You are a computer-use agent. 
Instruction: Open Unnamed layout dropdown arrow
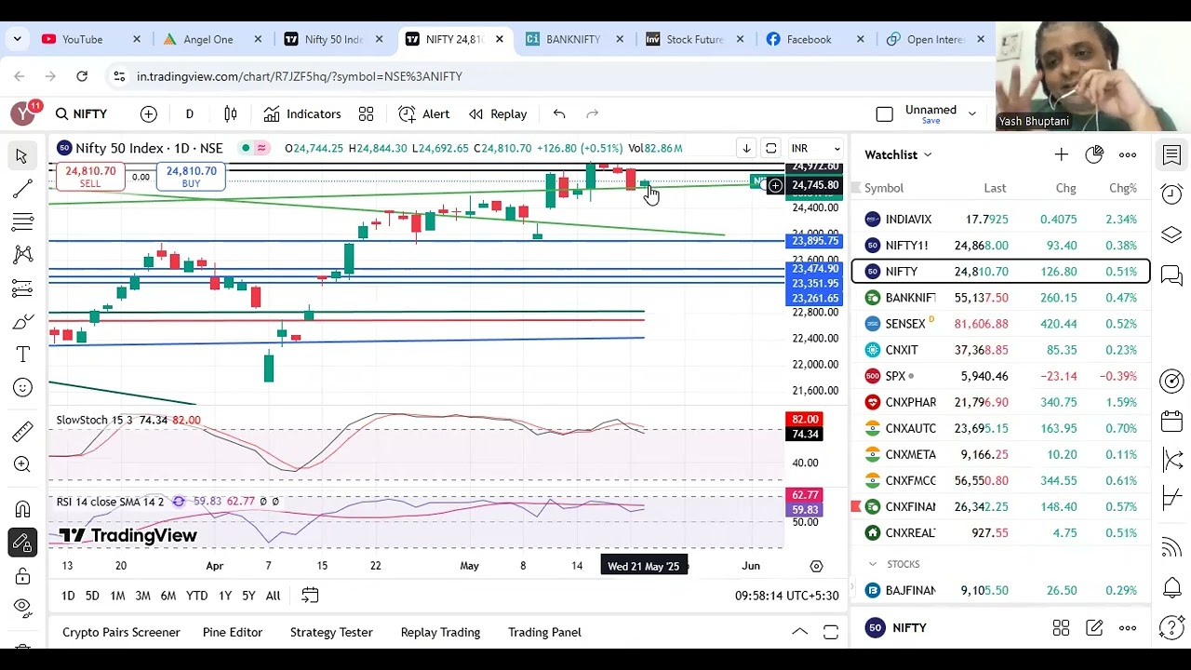click(972, 114)
